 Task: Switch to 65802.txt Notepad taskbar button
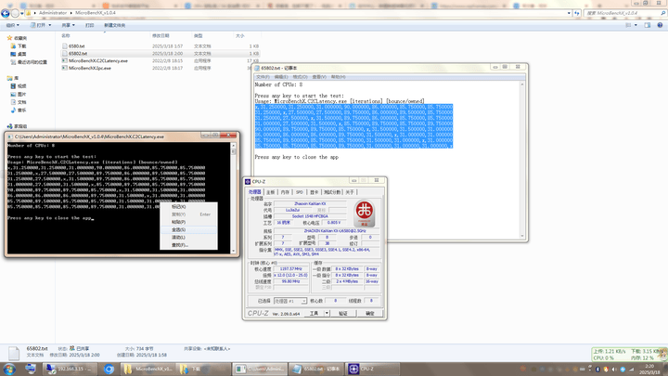click(315, 369)
